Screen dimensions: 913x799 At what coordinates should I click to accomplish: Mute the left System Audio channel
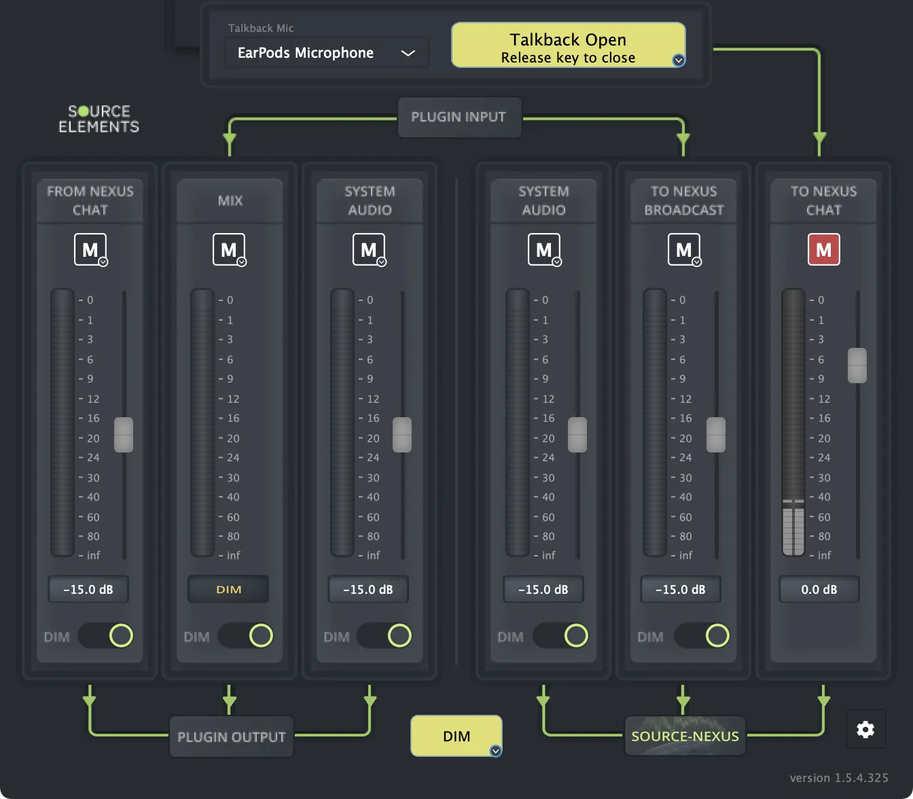click(368, 249)
